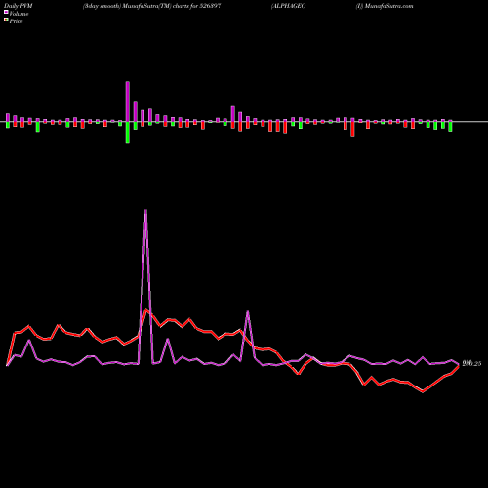This screenshot has width=488, height=488.
Task: Click the Price legend label
Action: tap(16, 21)
